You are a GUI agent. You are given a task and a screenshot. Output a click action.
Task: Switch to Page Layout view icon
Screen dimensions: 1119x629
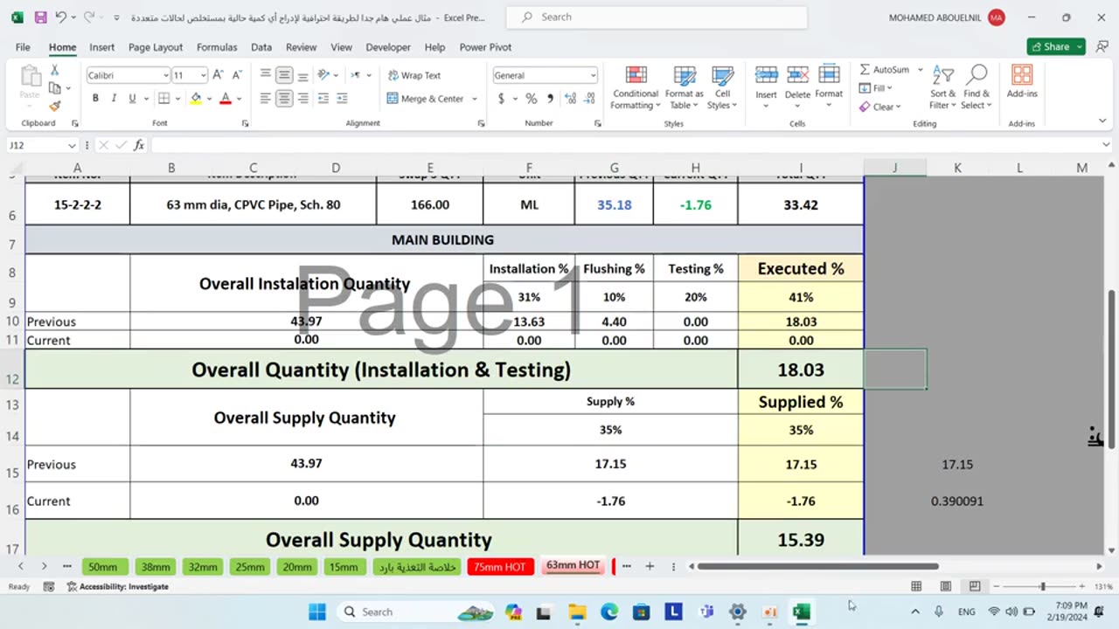pyautogui.click(x=945, y=586)
